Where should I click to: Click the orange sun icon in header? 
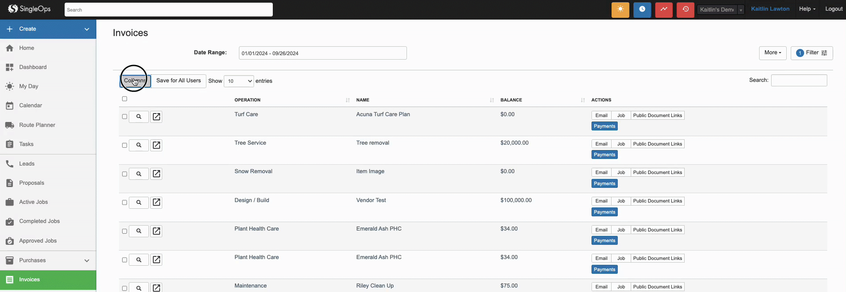[x=620, y=10]
